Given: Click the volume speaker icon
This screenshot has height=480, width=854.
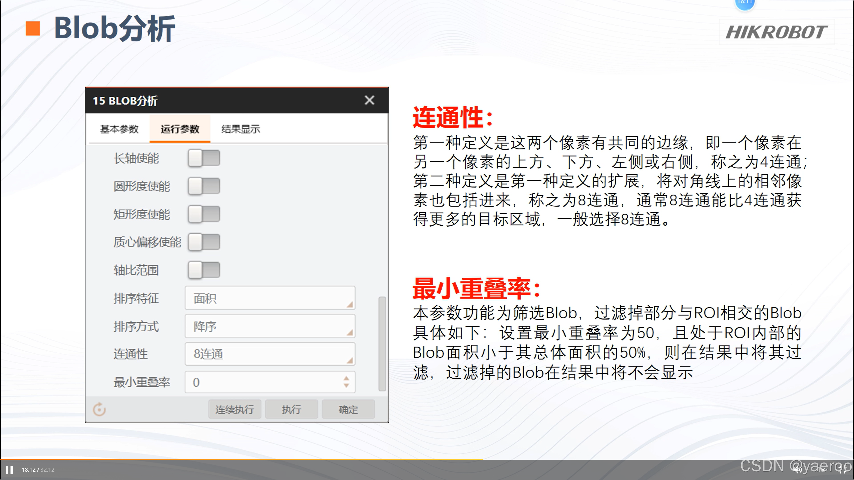Looking at the screenshot, I should (797, 470).
